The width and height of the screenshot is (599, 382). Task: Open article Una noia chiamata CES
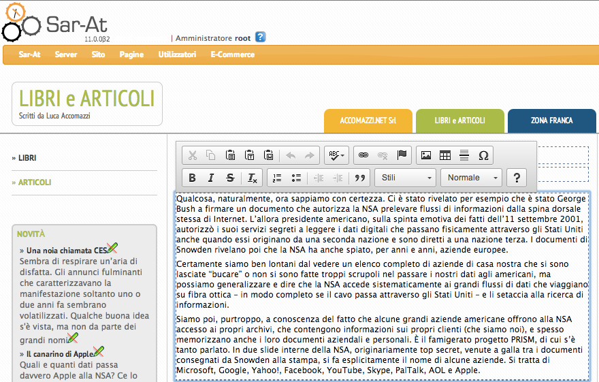point(67,251)
